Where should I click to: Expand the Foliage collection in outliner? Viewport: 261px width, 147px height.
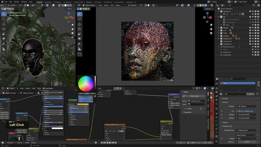pyautogui.click(x=219, y=28)
